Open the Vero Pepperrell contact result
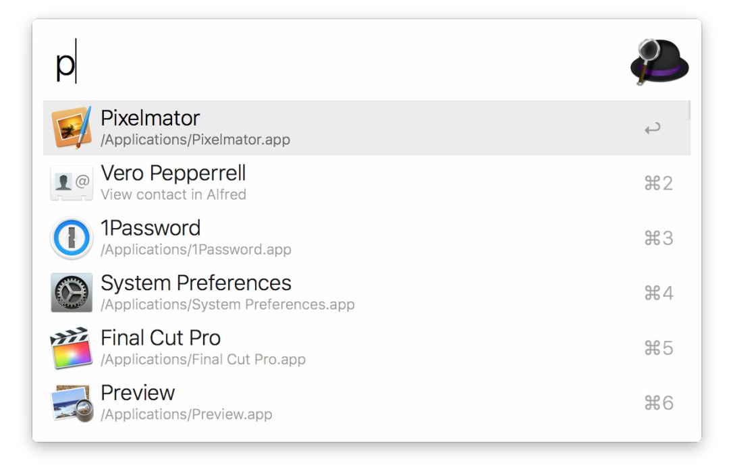729x467 pixels. point(173,173)
